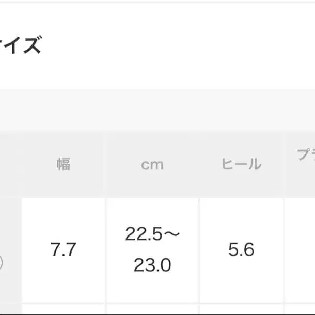
Task: Click the next-row header cell at bottom left
Action: pyautogui.click(x=10, y=310)
